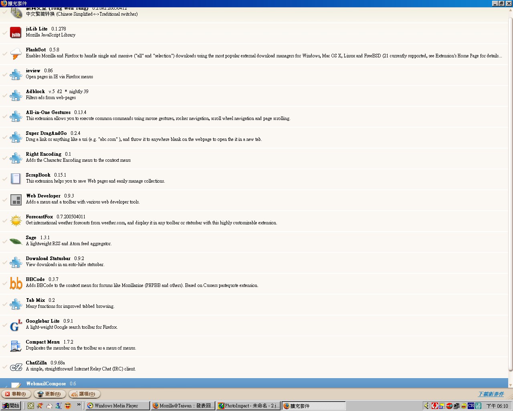The height and width of the screenshot is (411, 513).
Task: Click the Googlebar Lite G icon
Action: [16, 325]
